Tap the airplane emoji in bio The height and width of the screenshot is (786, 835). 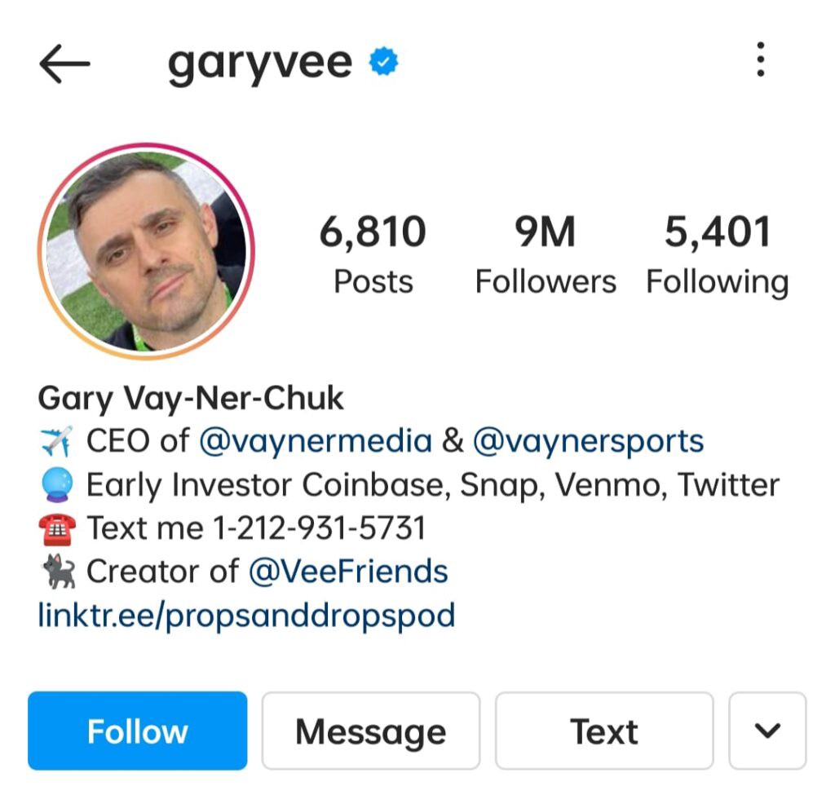56,441
